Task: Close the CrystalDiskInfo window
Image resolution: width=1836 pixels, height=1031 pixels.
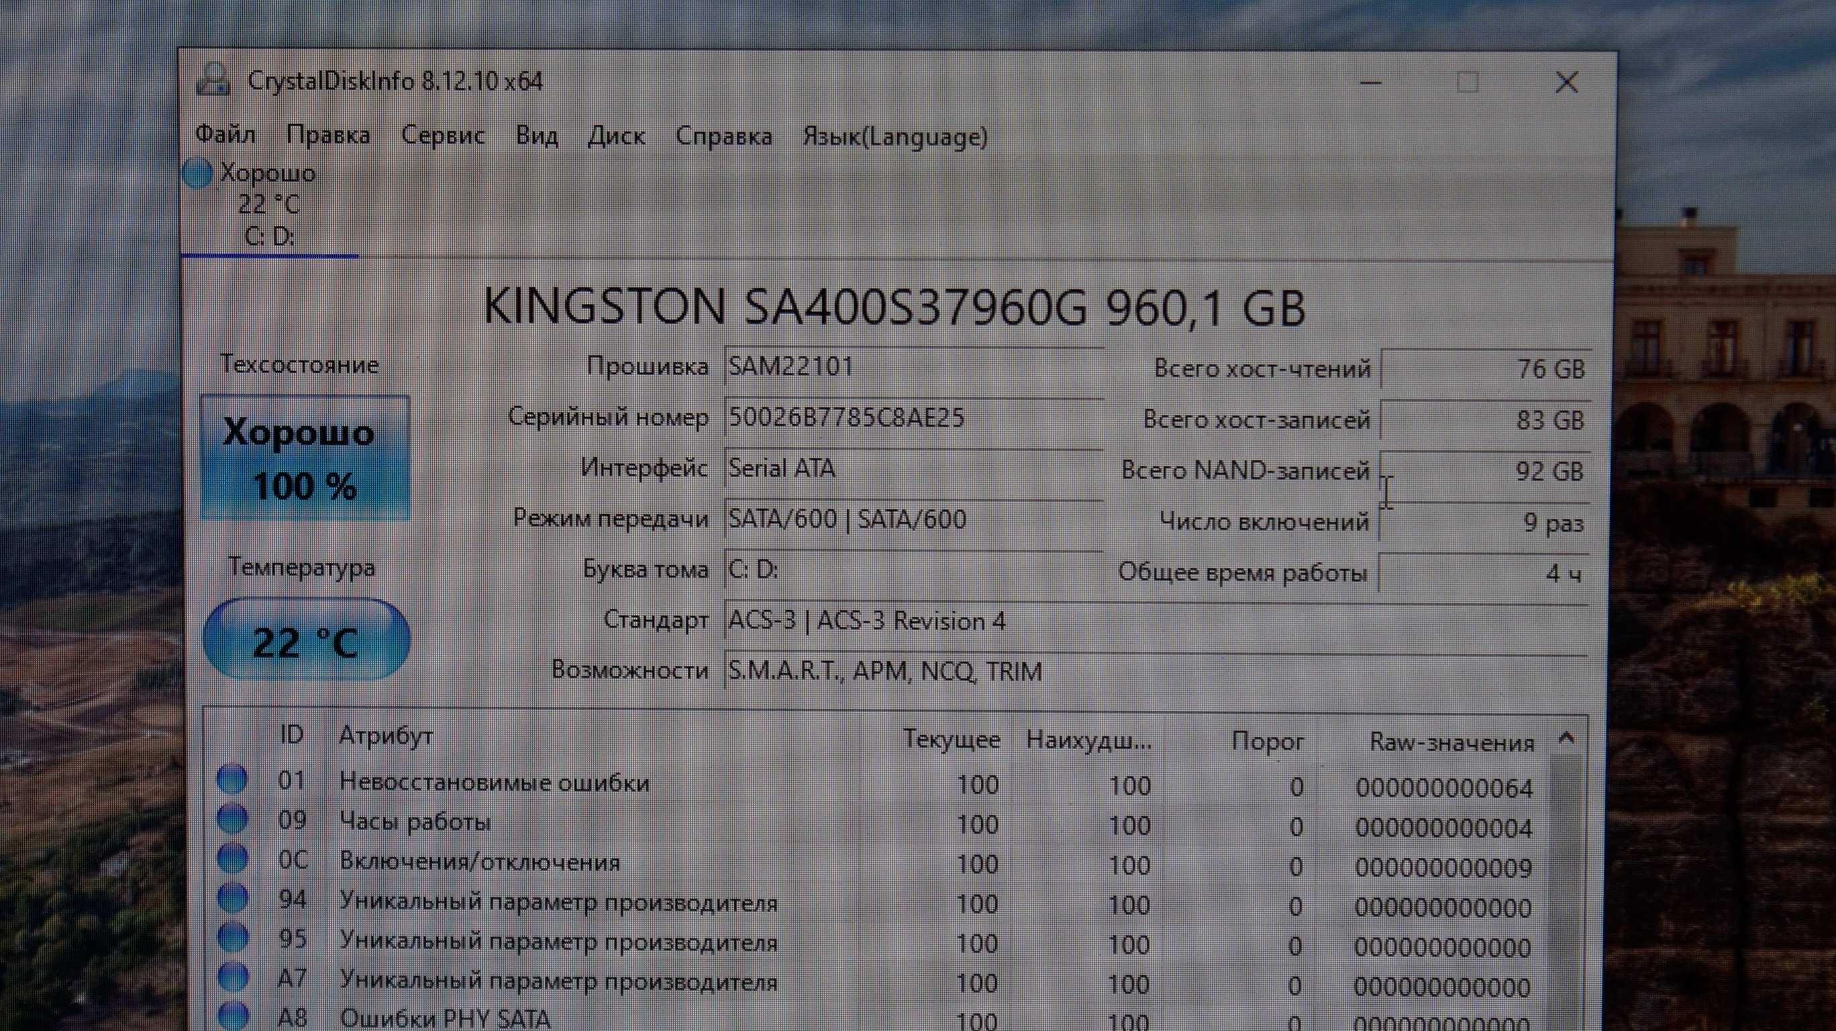Action: click(x=1567, y=83)
